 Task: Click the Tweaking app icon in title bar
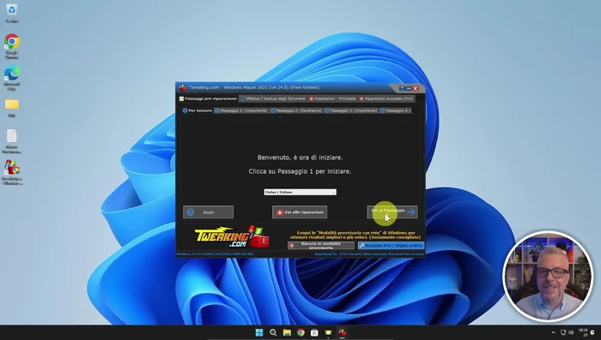click(x=182, y=87)
